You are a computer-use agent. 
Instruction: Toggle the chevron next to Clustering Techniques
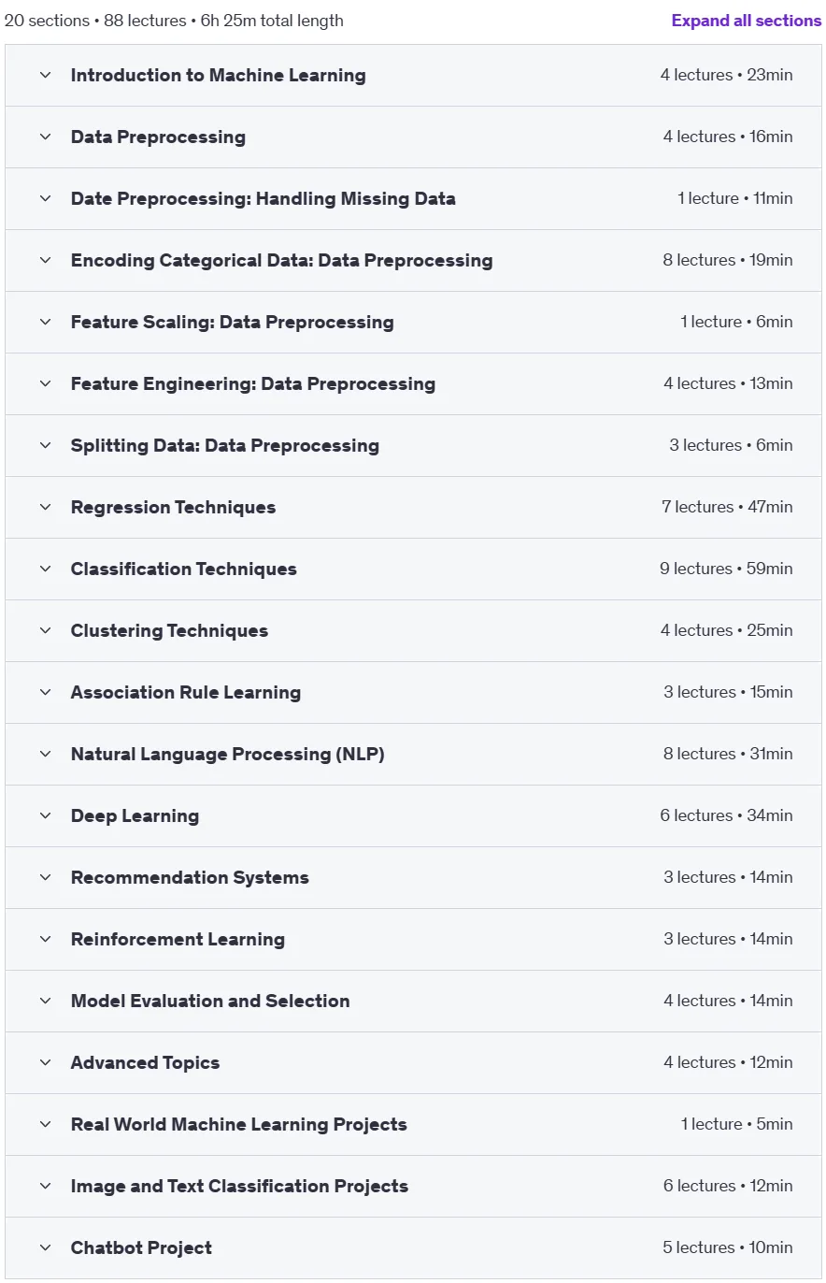45,630
